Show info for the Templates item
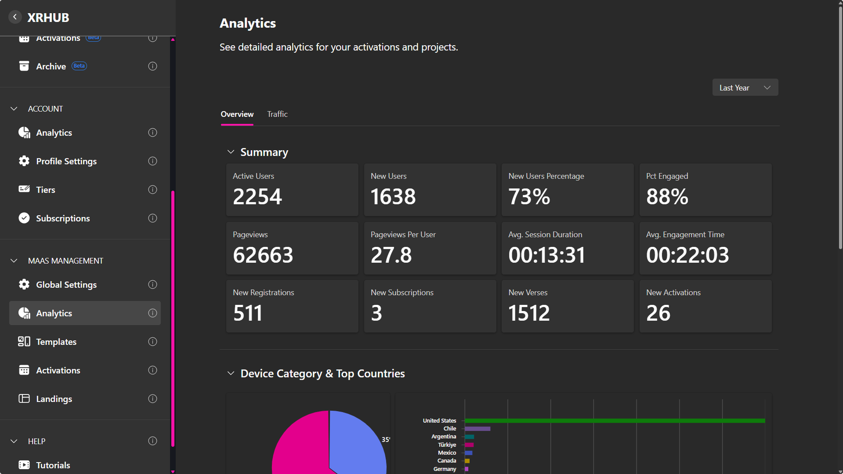 point(152,342)
